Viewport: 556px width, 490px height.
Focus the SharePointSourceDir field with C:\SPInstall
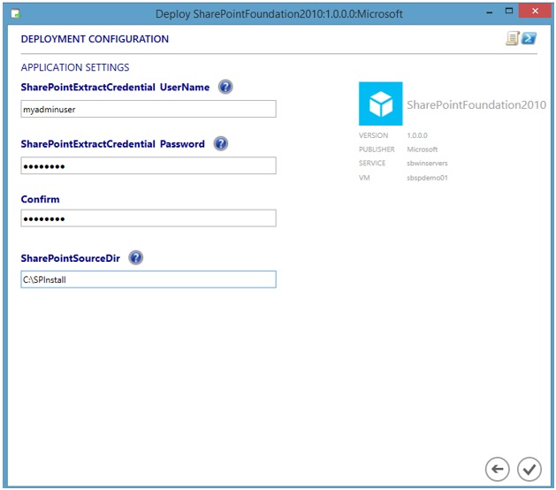(x=149, y=279)
